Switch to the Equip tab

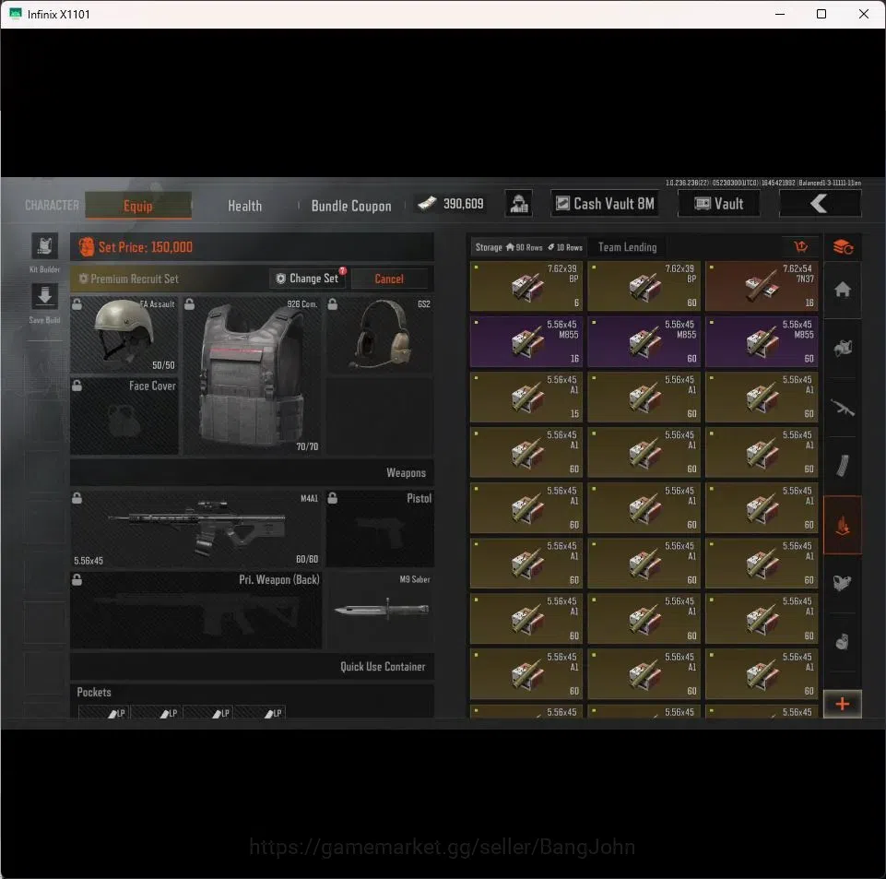pos(138,205)
